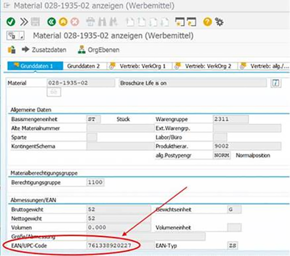Click the Sparte field
290x256 pixels.
(x=91, y=137)
